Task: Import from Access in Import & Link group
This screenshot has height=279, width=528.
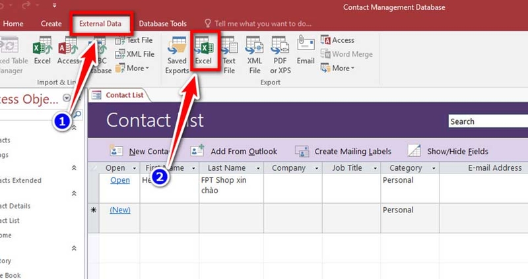Action: click(x=69, y=51)
